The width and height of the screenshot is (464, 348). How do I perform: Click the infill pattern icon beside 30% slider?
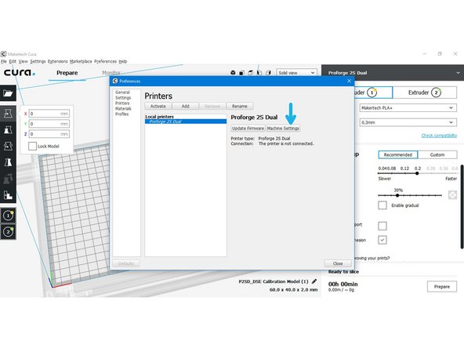452,195
